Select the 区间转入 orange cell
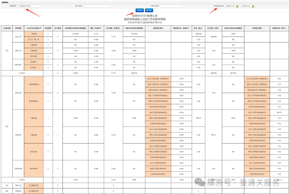289x194 pixels. click(x=34, y=62)
